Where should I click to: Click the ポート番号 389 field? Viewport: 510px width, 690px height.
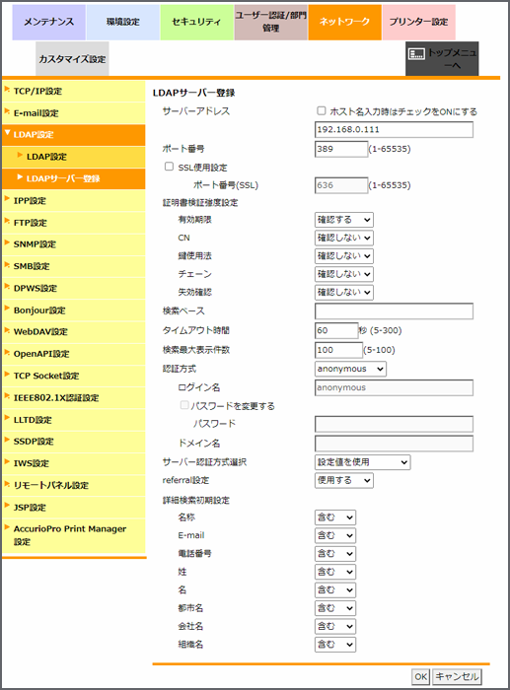(341, 149)
